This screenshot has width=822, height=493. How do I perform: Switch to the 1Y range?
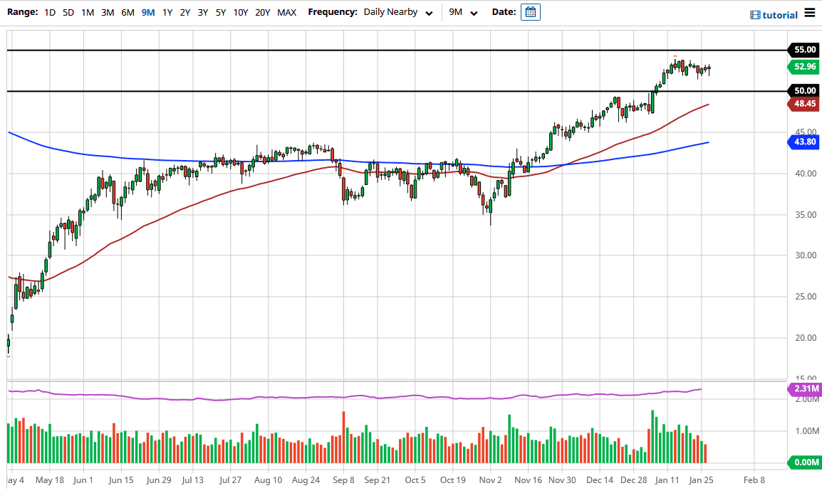(167, 12)
